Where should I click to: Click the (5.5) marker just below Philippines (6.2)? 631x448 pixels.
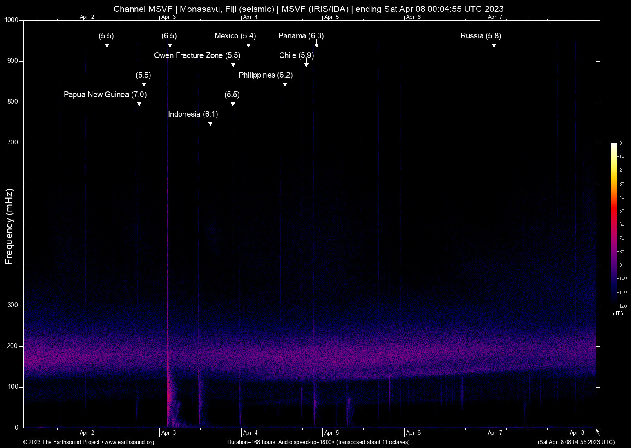pos(232,95)
